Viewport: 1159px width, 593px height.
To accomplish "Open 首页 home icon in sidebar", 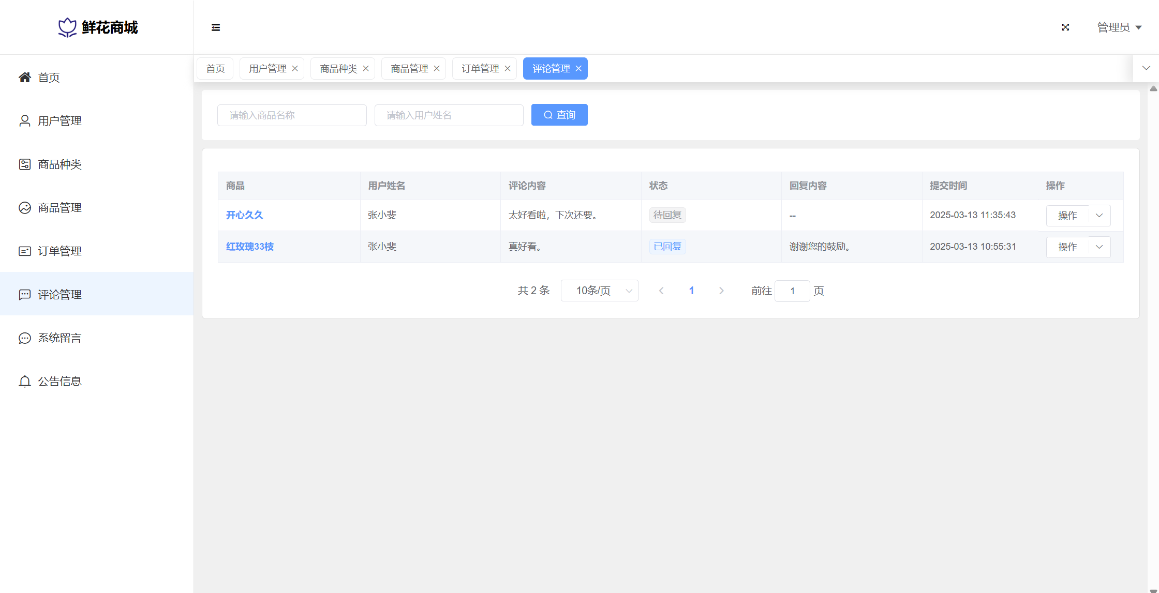I will coord(25,78).
